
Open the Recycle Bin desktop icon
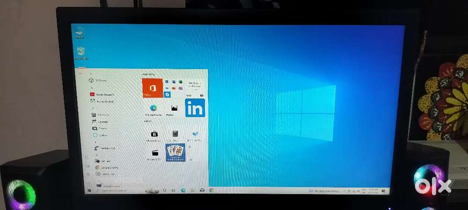[81, 53]
